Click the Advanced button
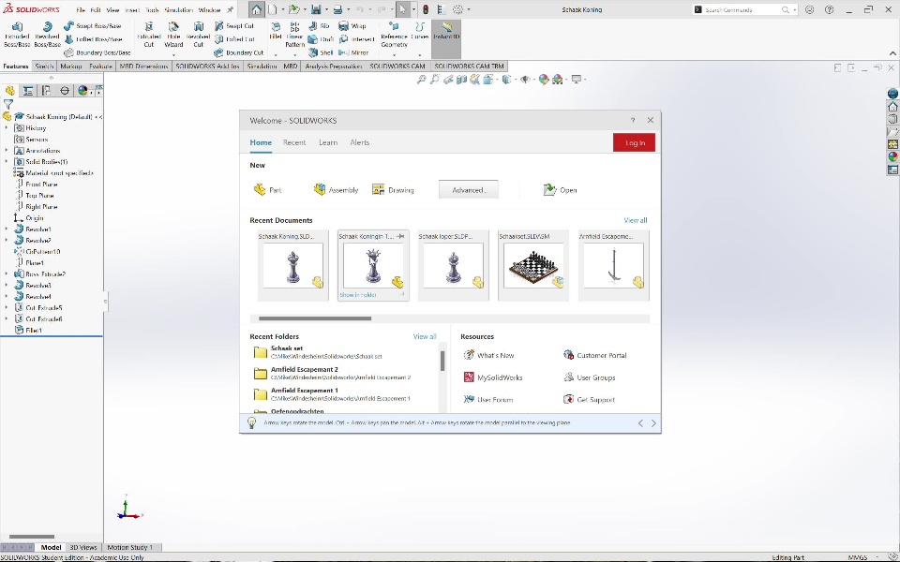This screenshot has height=562, width=900. (x=469, y=190)
